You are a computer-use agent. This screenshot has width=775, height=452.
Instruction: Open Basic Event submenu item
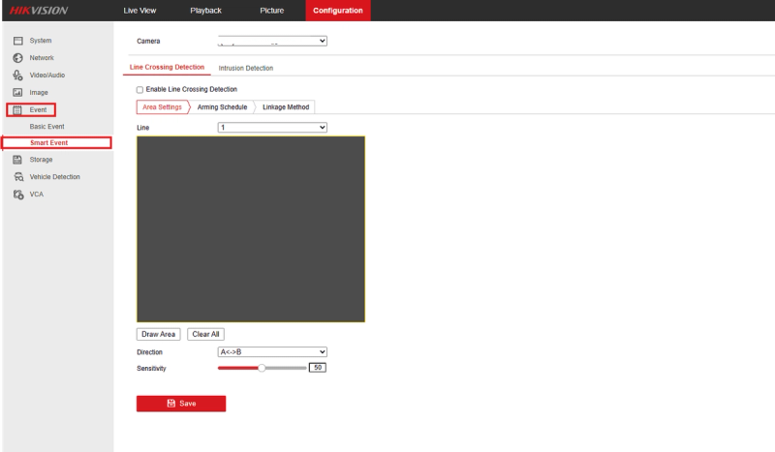[46, 127]
